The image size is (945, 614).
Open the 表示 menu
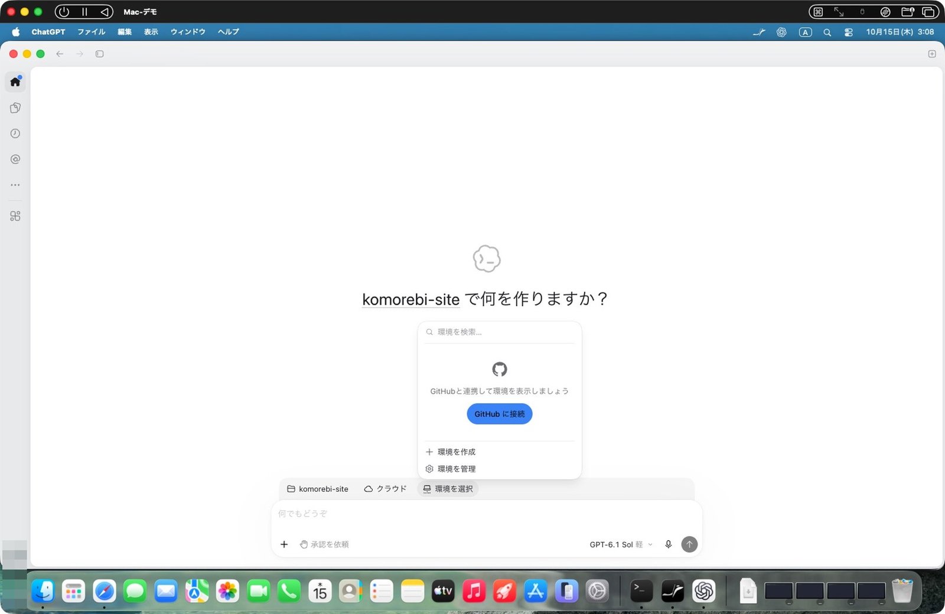tap(151, 32)
